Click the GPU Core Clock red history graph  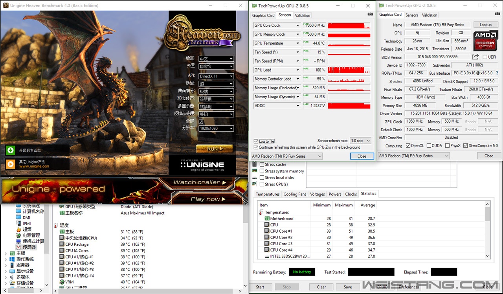(x=349, y=25)
